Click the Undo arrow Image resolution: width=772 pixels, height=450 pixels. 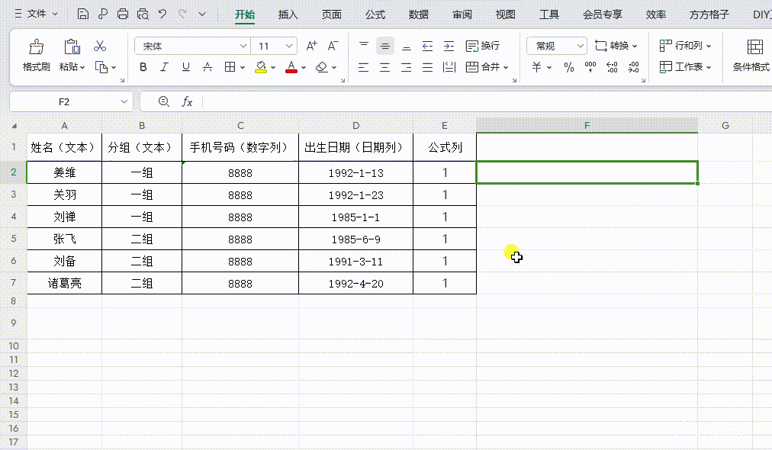[x=162, y=14]
